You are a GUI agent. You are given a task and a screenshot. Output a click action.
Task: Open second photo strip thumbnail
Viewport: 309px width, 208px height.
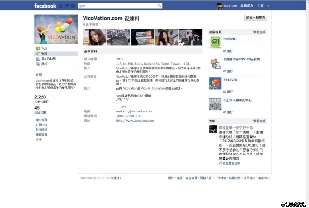pos(118,37)
